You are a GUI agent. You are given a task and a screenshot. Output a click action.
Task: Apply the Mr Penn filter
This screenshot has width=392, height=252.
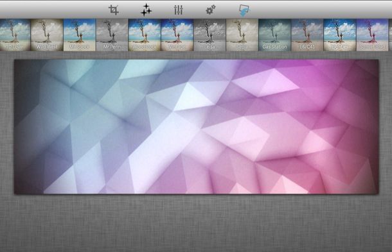coord(112,35)
